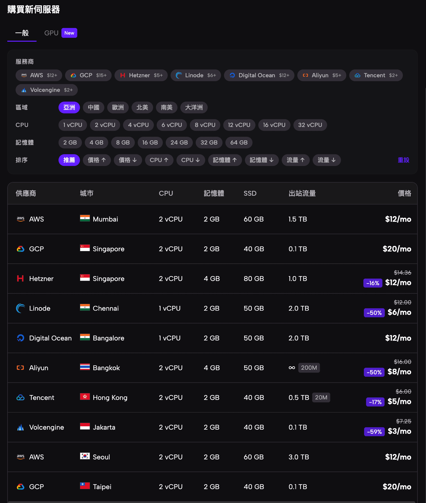
Task: Sort by 流量 ascending
Action: tap(296, 160)
